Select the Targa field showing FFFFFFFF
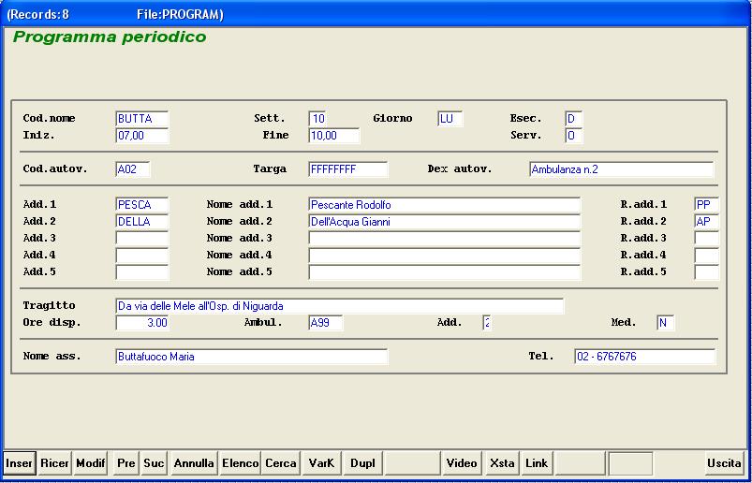This screenshot has width=752, height=483. coord(347,169)
